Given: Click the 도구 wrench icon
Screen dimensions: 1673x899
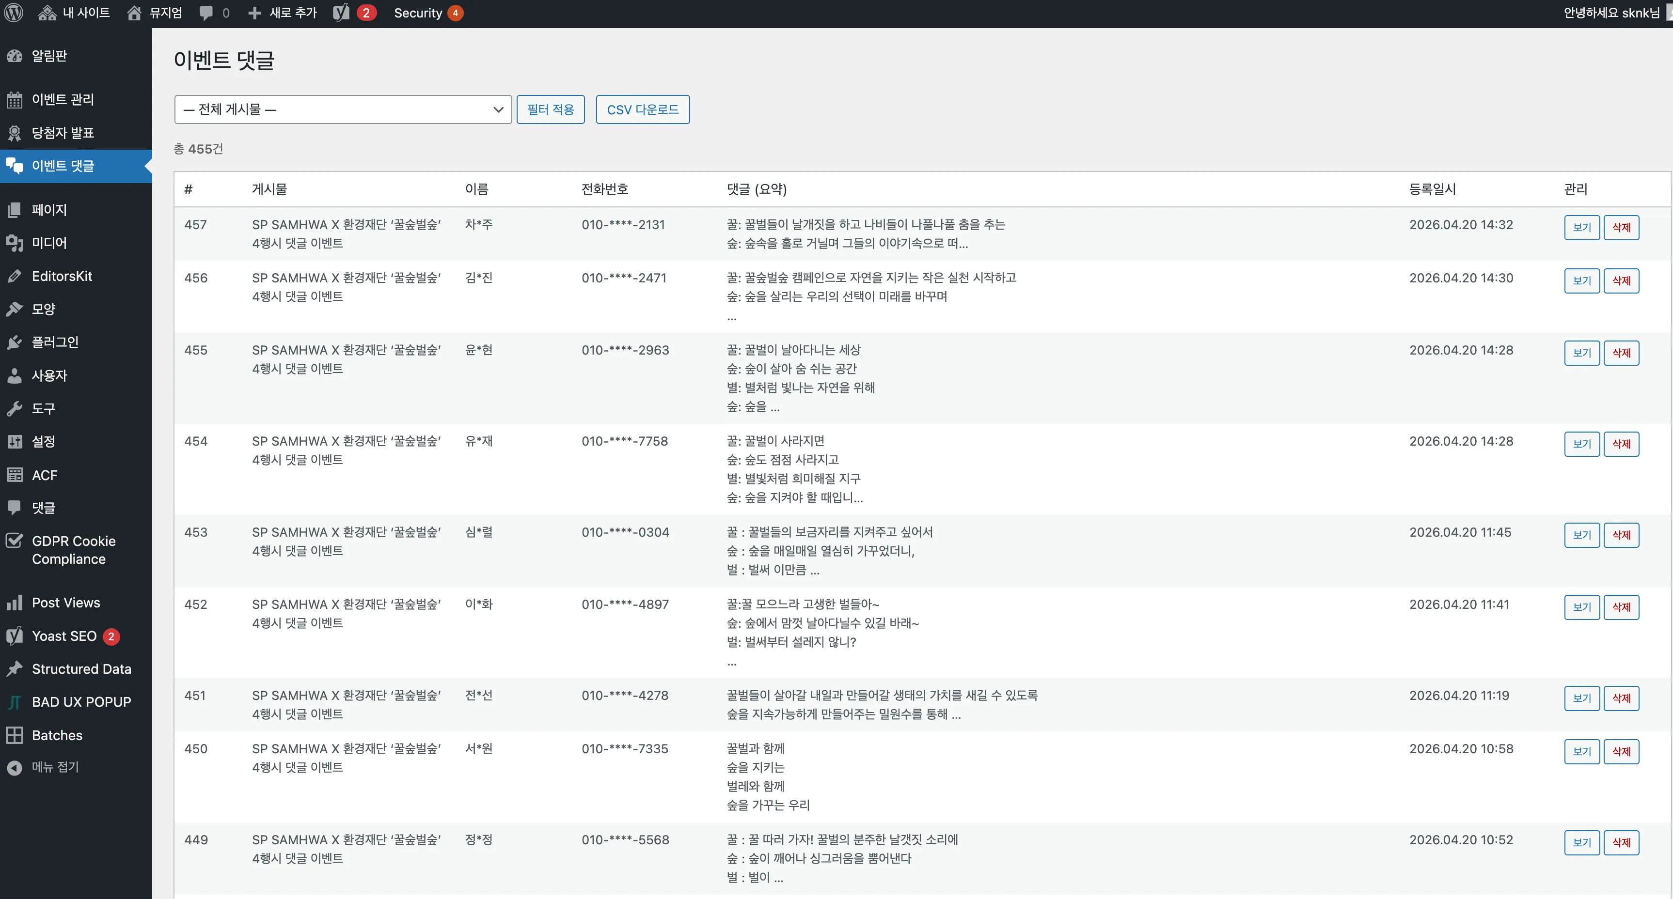Looking at the screenshot, I should (14, 408).
